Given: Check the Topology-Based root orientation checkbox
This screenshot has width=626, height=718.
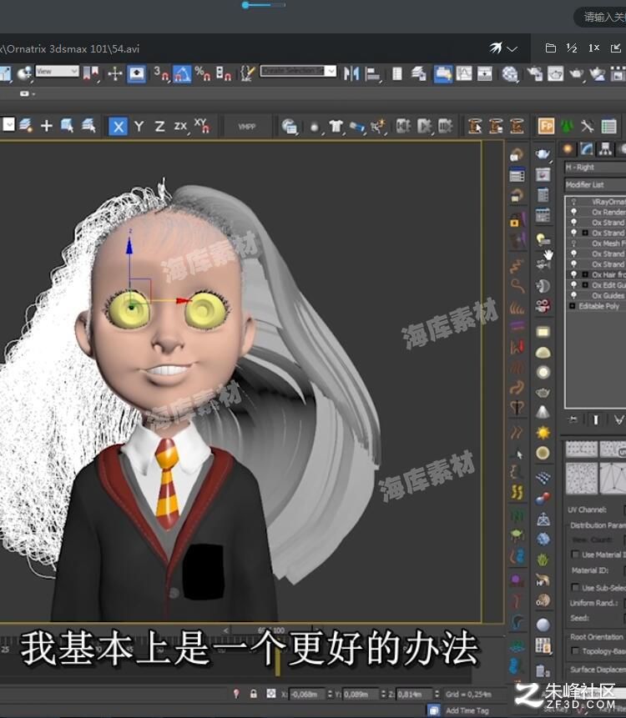Looking at the screenshot, I should tap(575, 650).
